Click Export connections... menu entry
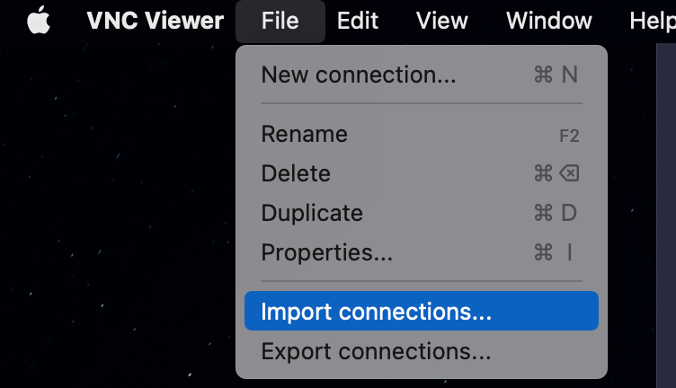Image resolution: width=676 pixels, height=388 pixels. (376, 350)
